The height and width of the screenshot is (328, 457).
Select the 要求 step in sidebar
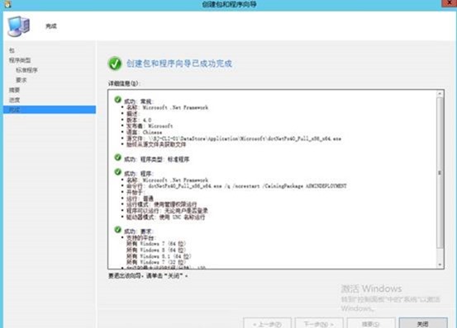pyautogui.click(x=21, y=80)
